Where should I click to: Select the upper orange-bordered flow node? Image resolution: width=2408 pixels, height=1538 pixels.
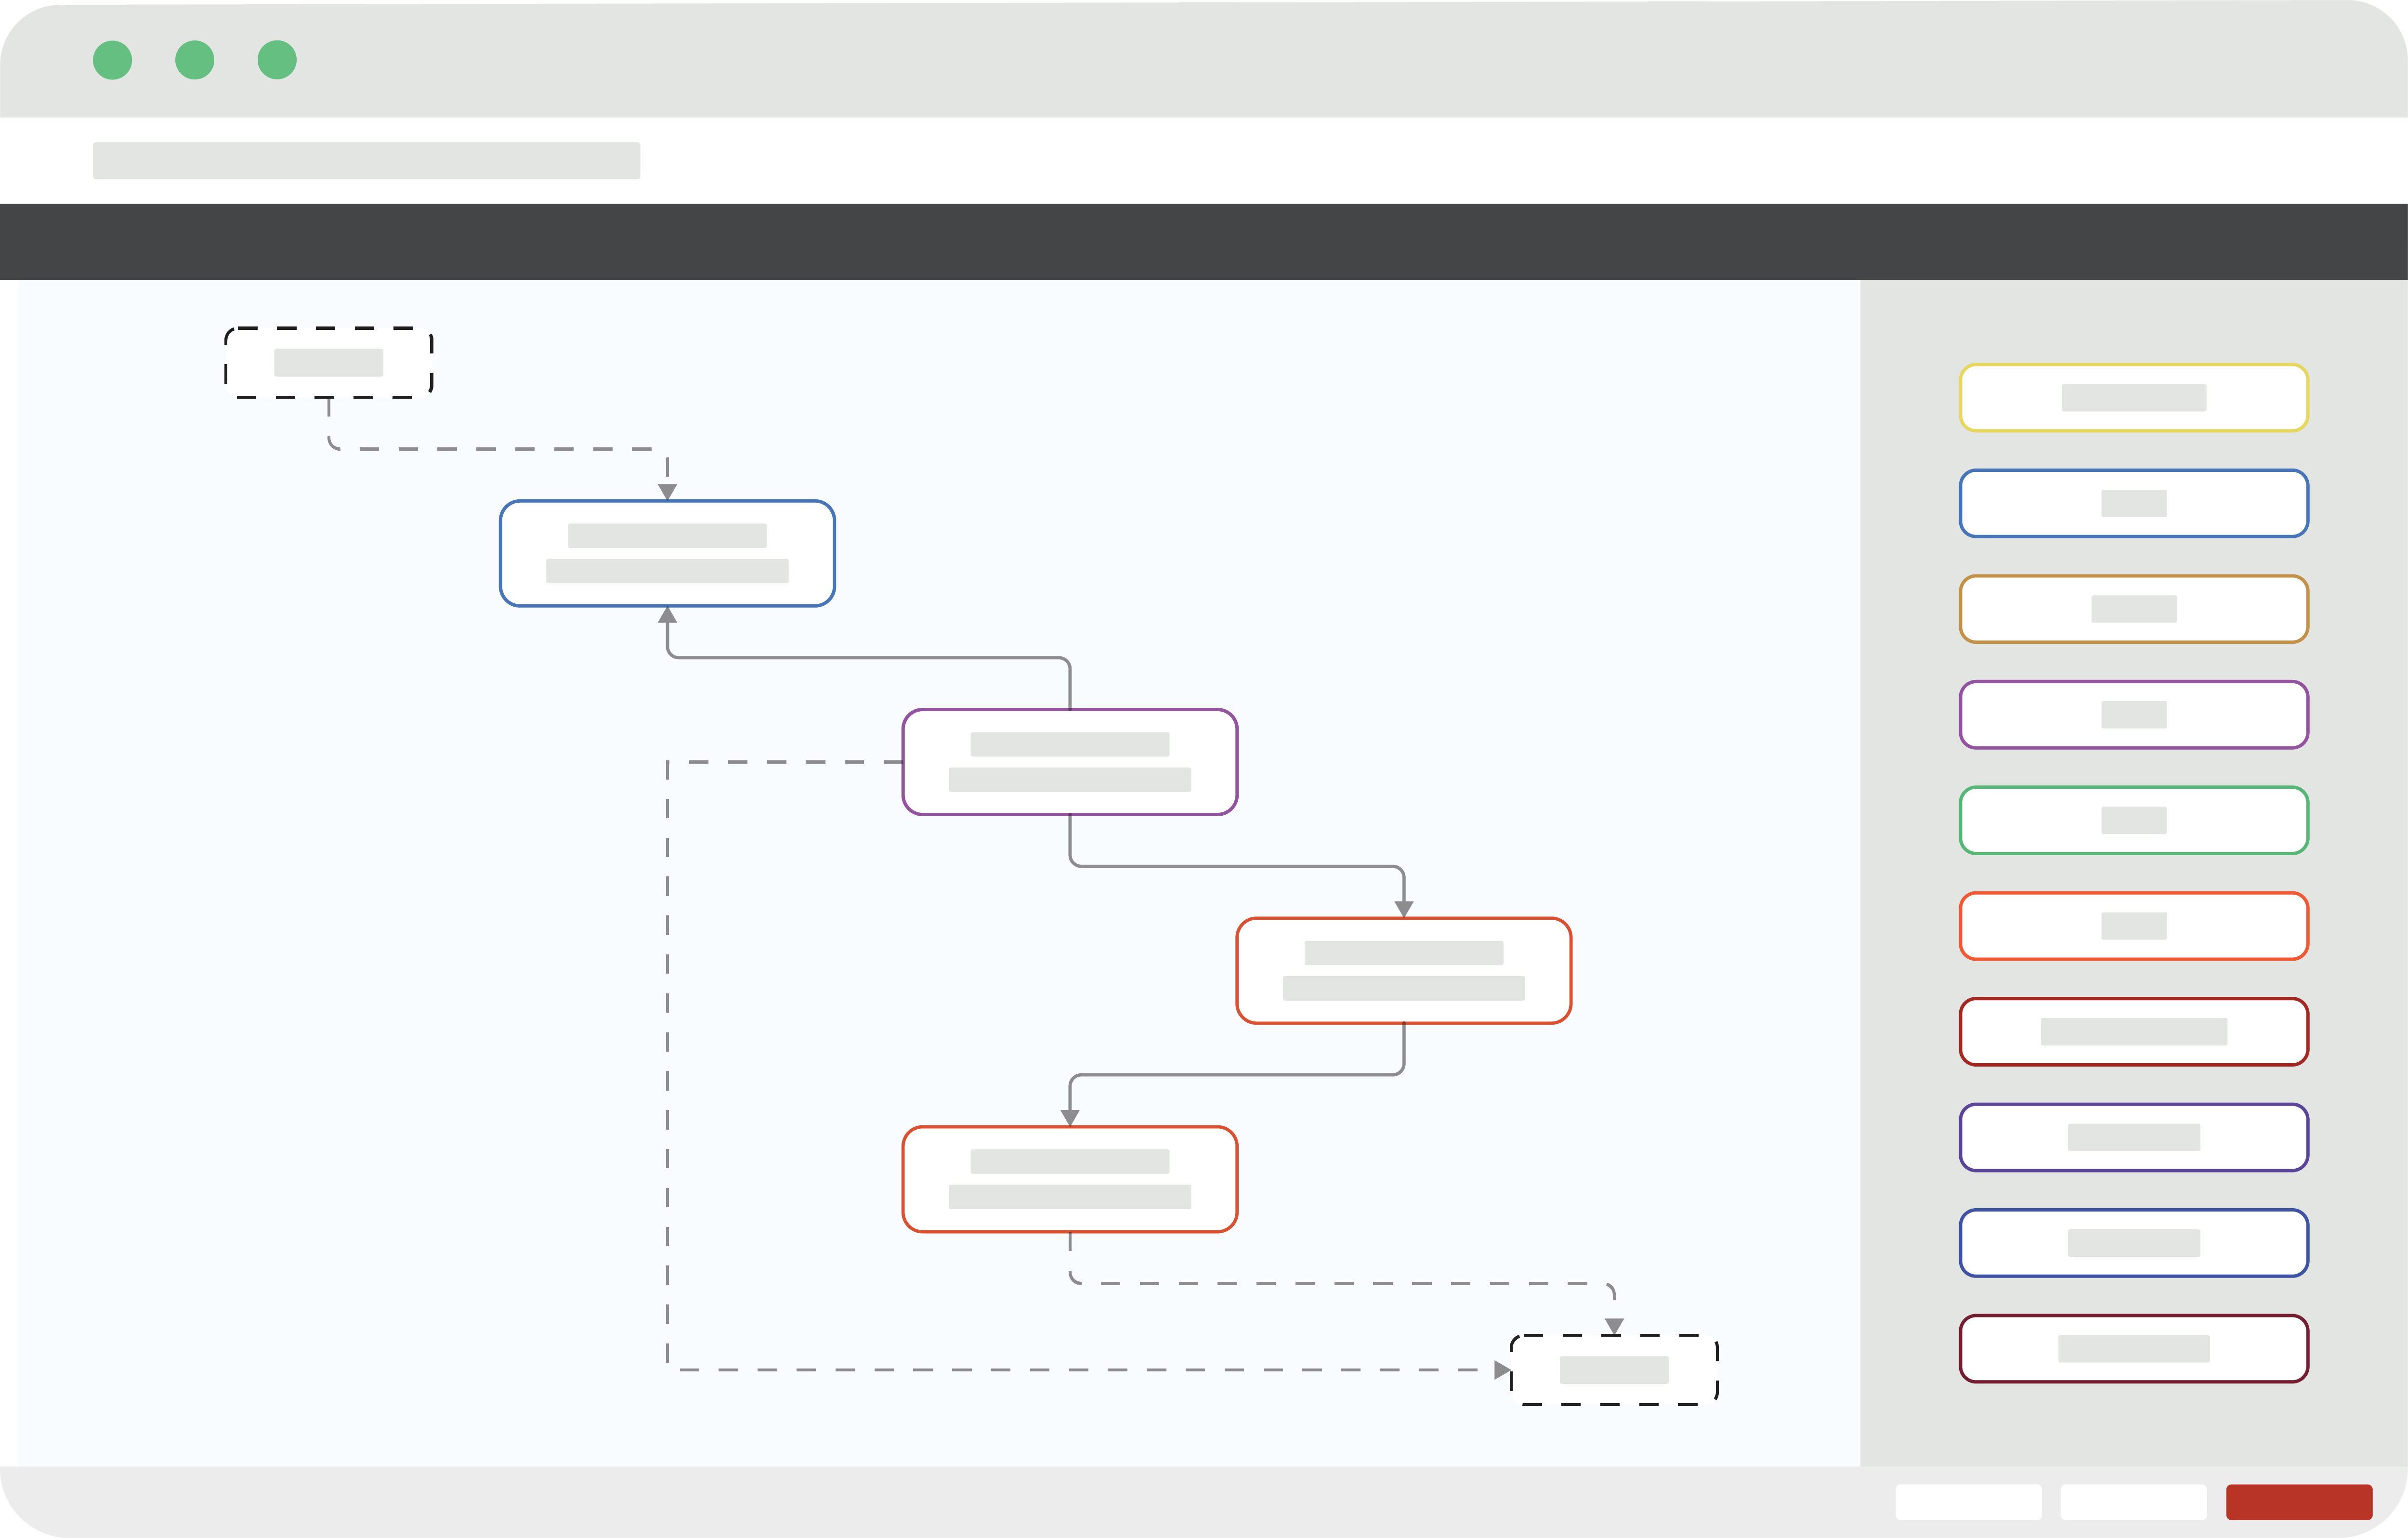(x=1403, y=970)
